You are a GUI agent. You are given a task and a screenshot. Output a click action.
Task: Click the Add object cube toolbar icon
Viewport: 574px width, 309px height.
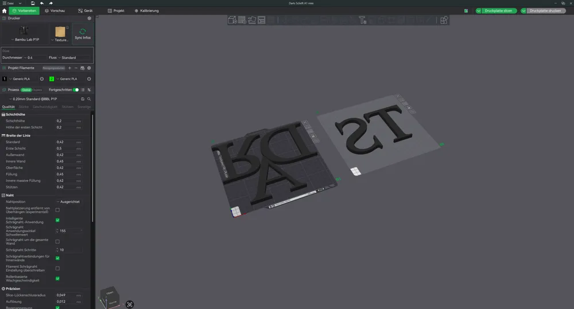pyautogui.click(x=232, y=20)
